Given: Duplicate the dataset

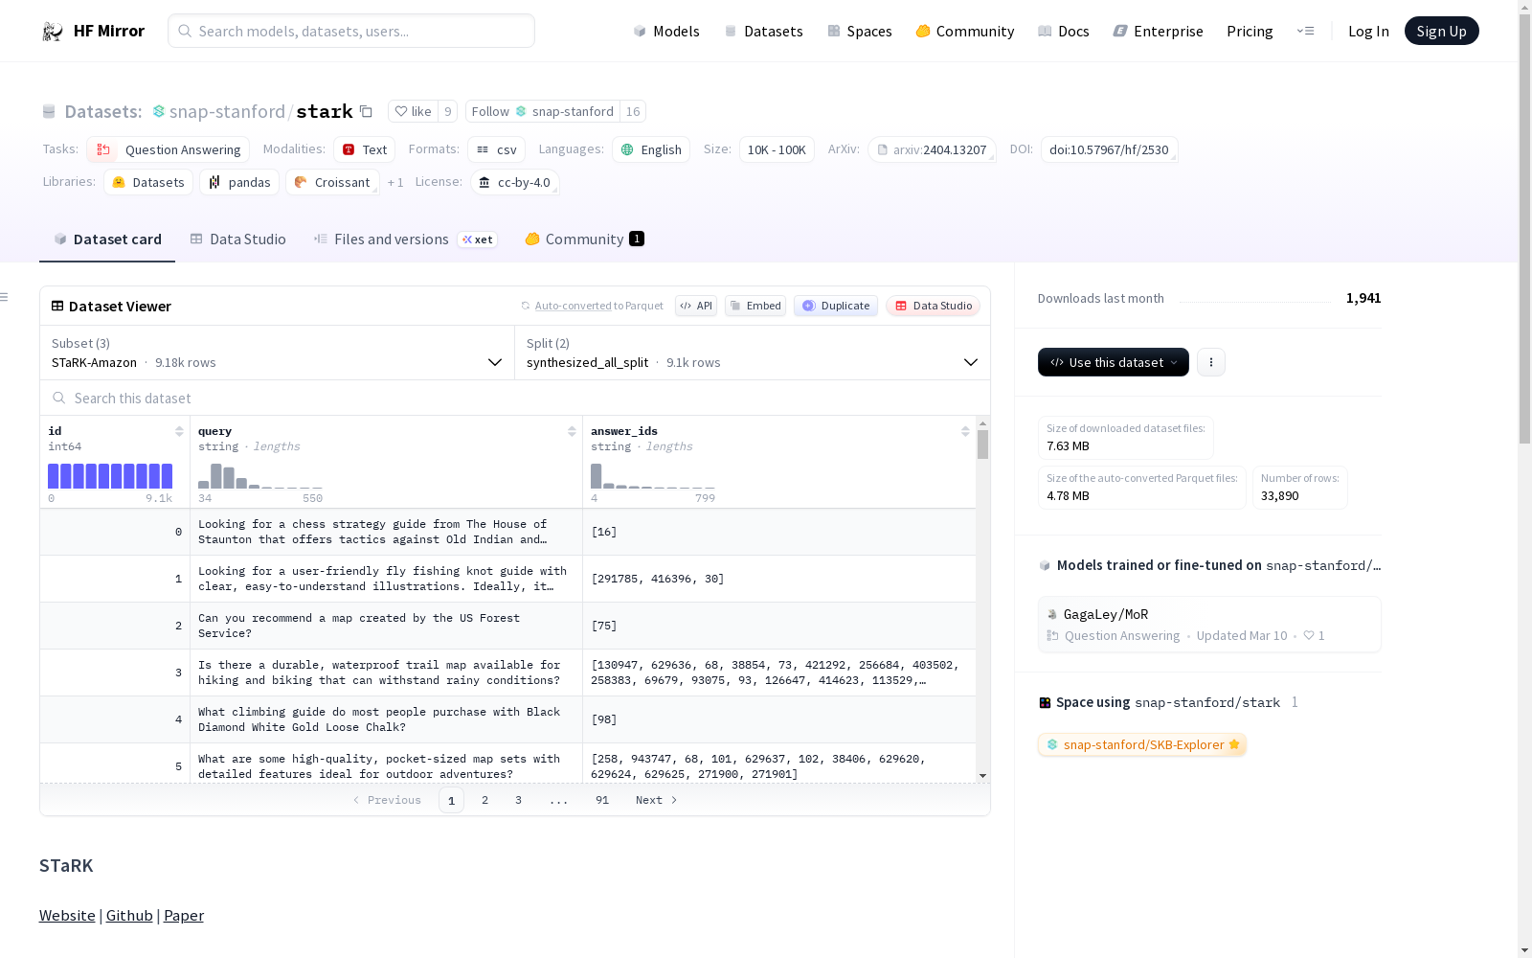Looking at the screenshot, I should [836, 306].
